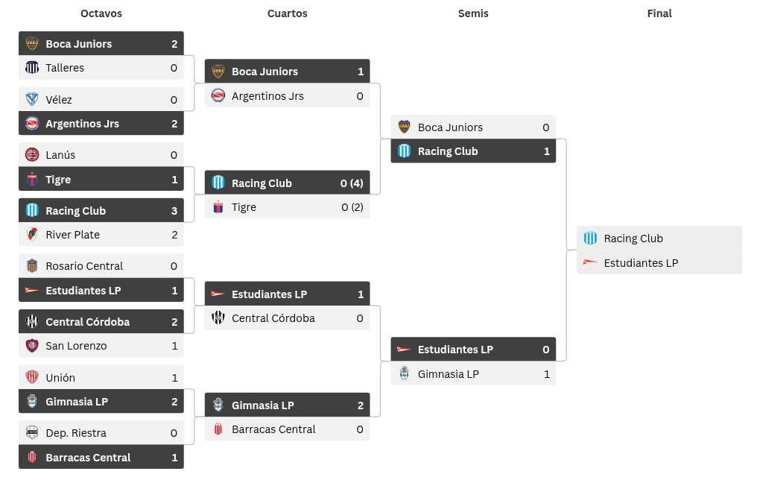Click the Rosario Central club crest
Viewport: 760px width, 480px height.
[x=32, y=266]
